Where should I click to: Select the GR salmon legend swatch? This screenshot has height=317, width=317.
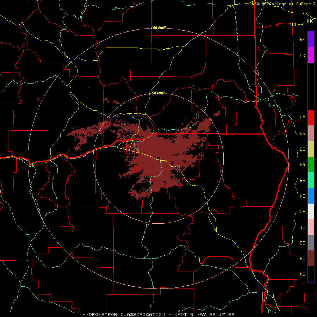point(311,133)
